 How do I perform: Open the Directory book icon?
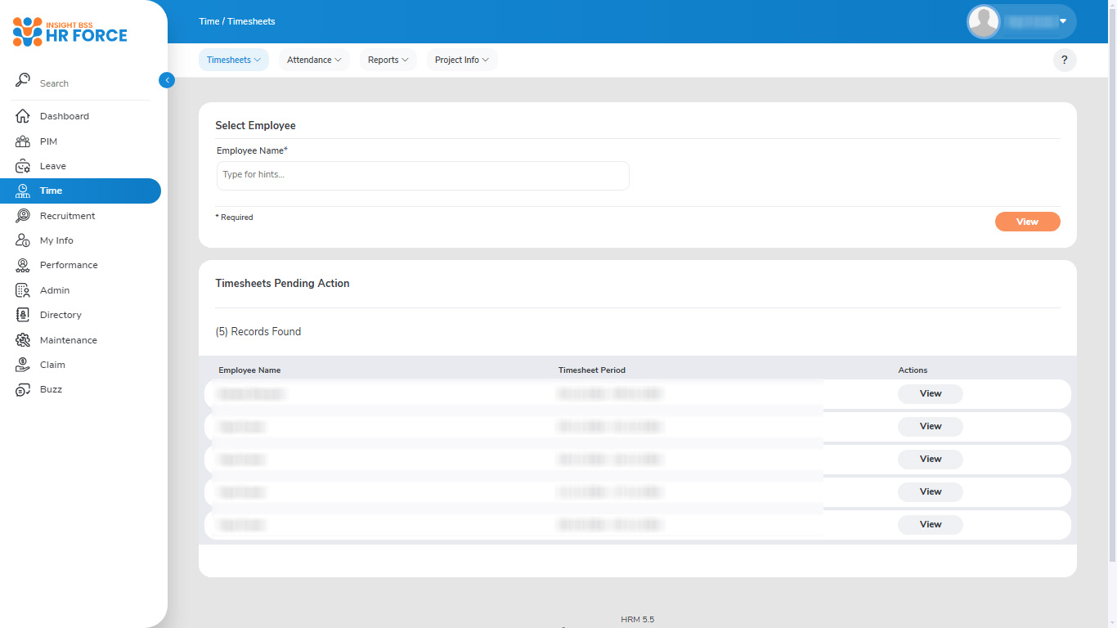point(23,315)
